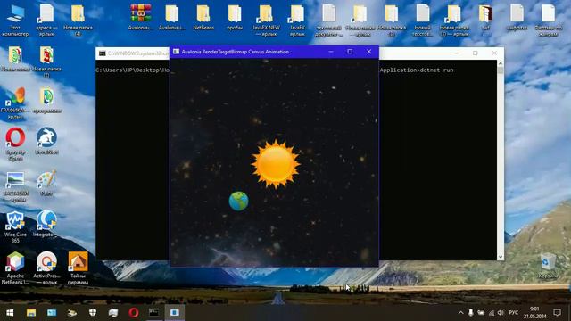Click the Earth image in the canvas
571x321 pixels.
tap(238, 201)
